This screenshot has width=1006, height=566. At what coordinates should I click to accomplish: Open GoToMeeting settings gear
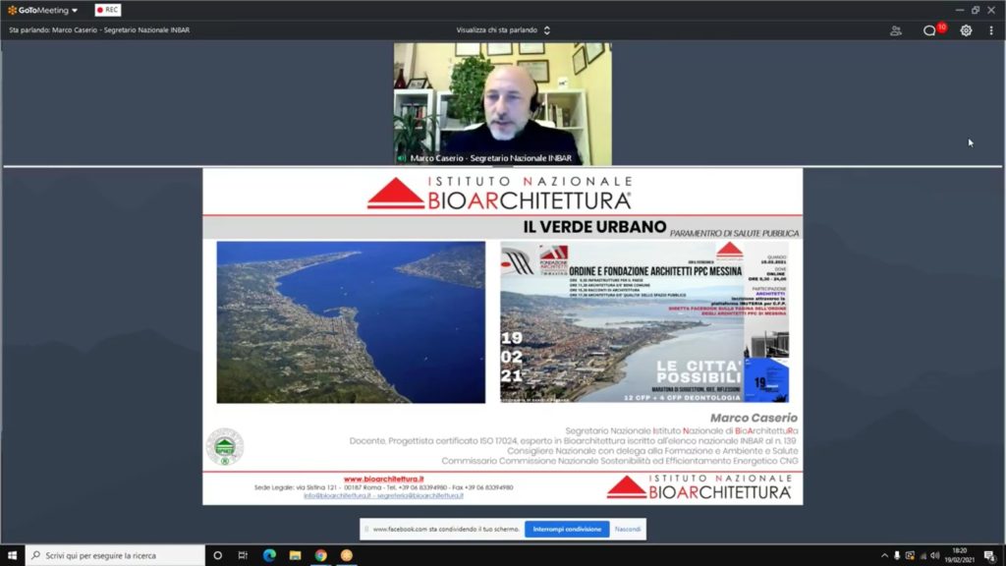click(966, 30)
